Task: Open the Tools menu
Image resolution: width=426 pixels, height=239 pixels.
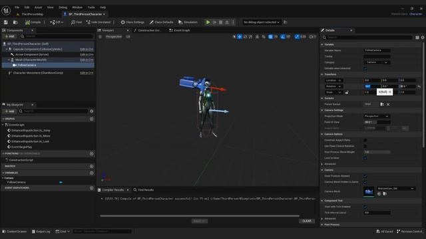Action: tap(91, 7)
